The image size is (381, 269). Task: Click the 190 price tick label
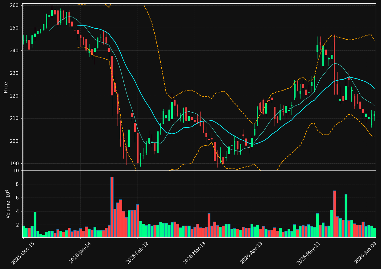tap(15, 163)
